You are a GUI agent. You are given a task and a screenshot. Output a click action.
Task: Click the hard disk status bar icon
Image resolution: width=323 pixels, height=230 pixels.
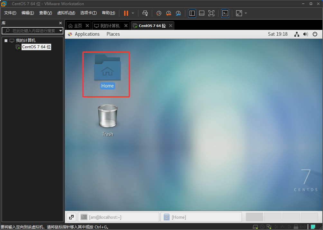[255, 227]
